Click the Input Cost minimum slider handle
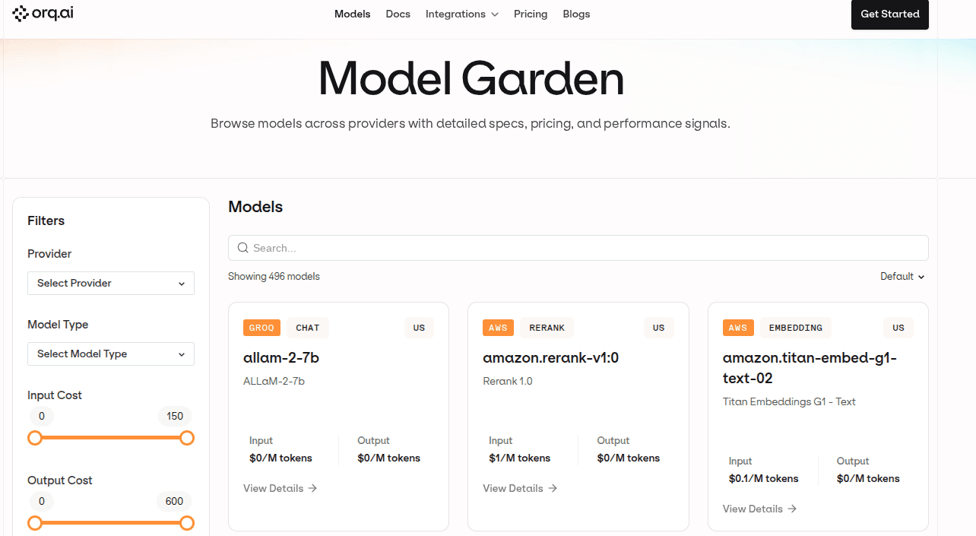Screen dimensions: 976x536 pos(34,438)
